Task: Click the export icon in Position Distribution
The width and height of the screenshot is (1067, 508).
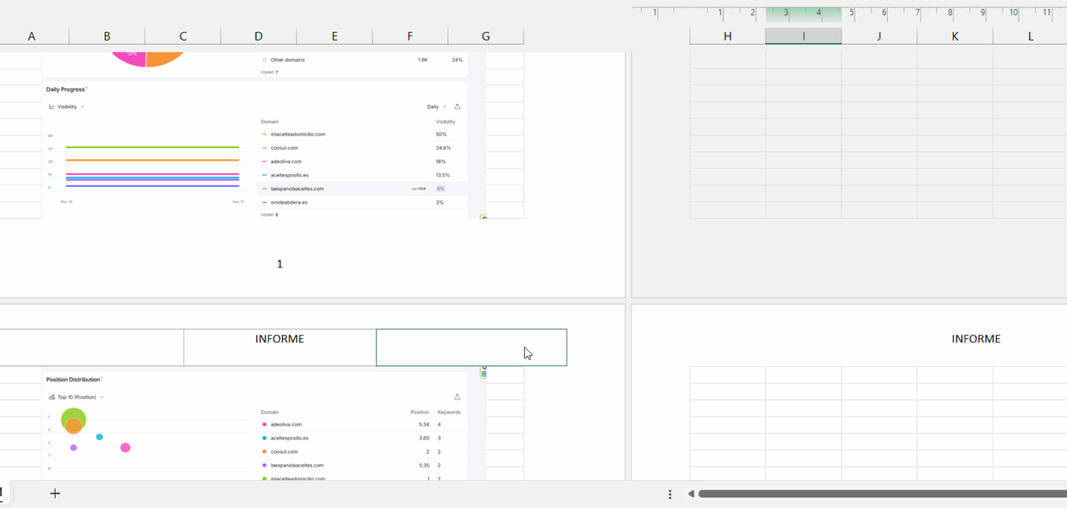Action: 457,397
